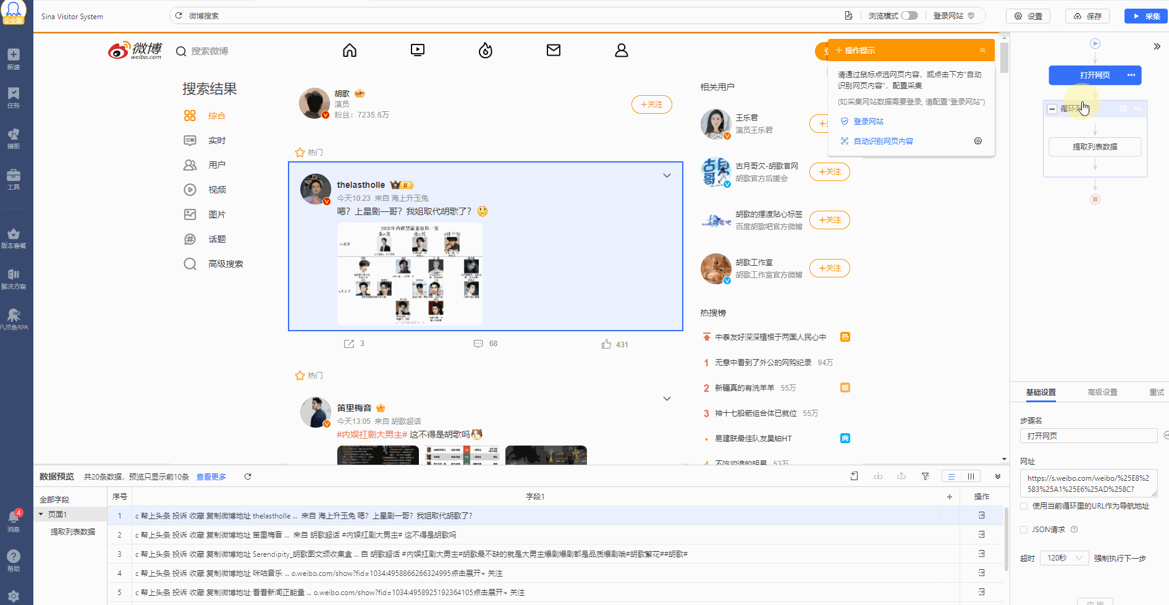Open the gear settings icon in left sidebar
The height and width of the screenshot is (605, 1169).
pyautogui.click(x=14, y=596)
